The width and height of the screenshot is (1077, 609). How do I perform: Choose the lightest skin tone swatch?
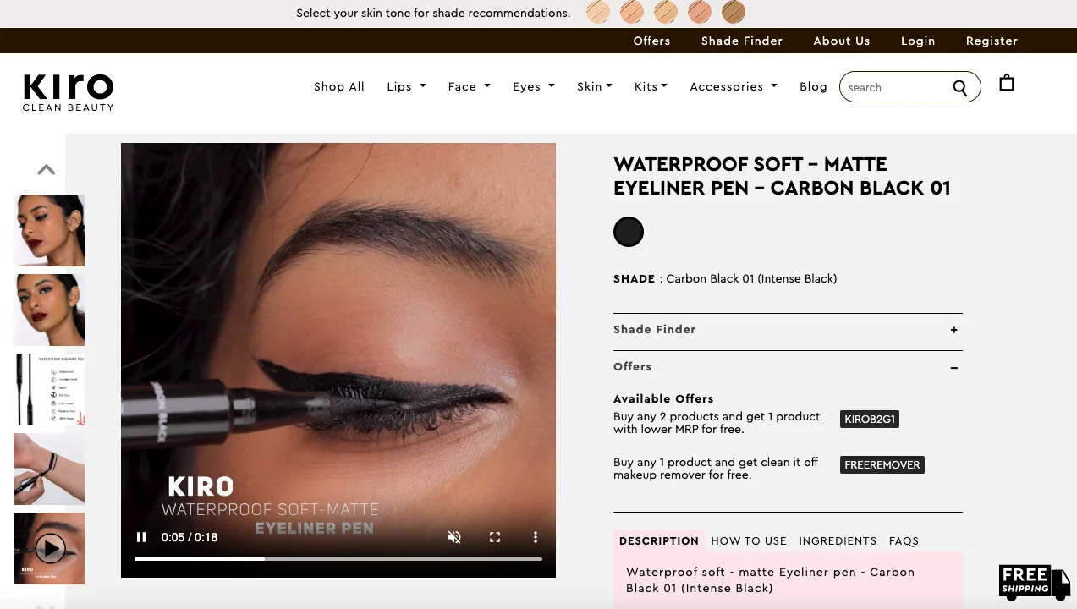coord(598,12)
